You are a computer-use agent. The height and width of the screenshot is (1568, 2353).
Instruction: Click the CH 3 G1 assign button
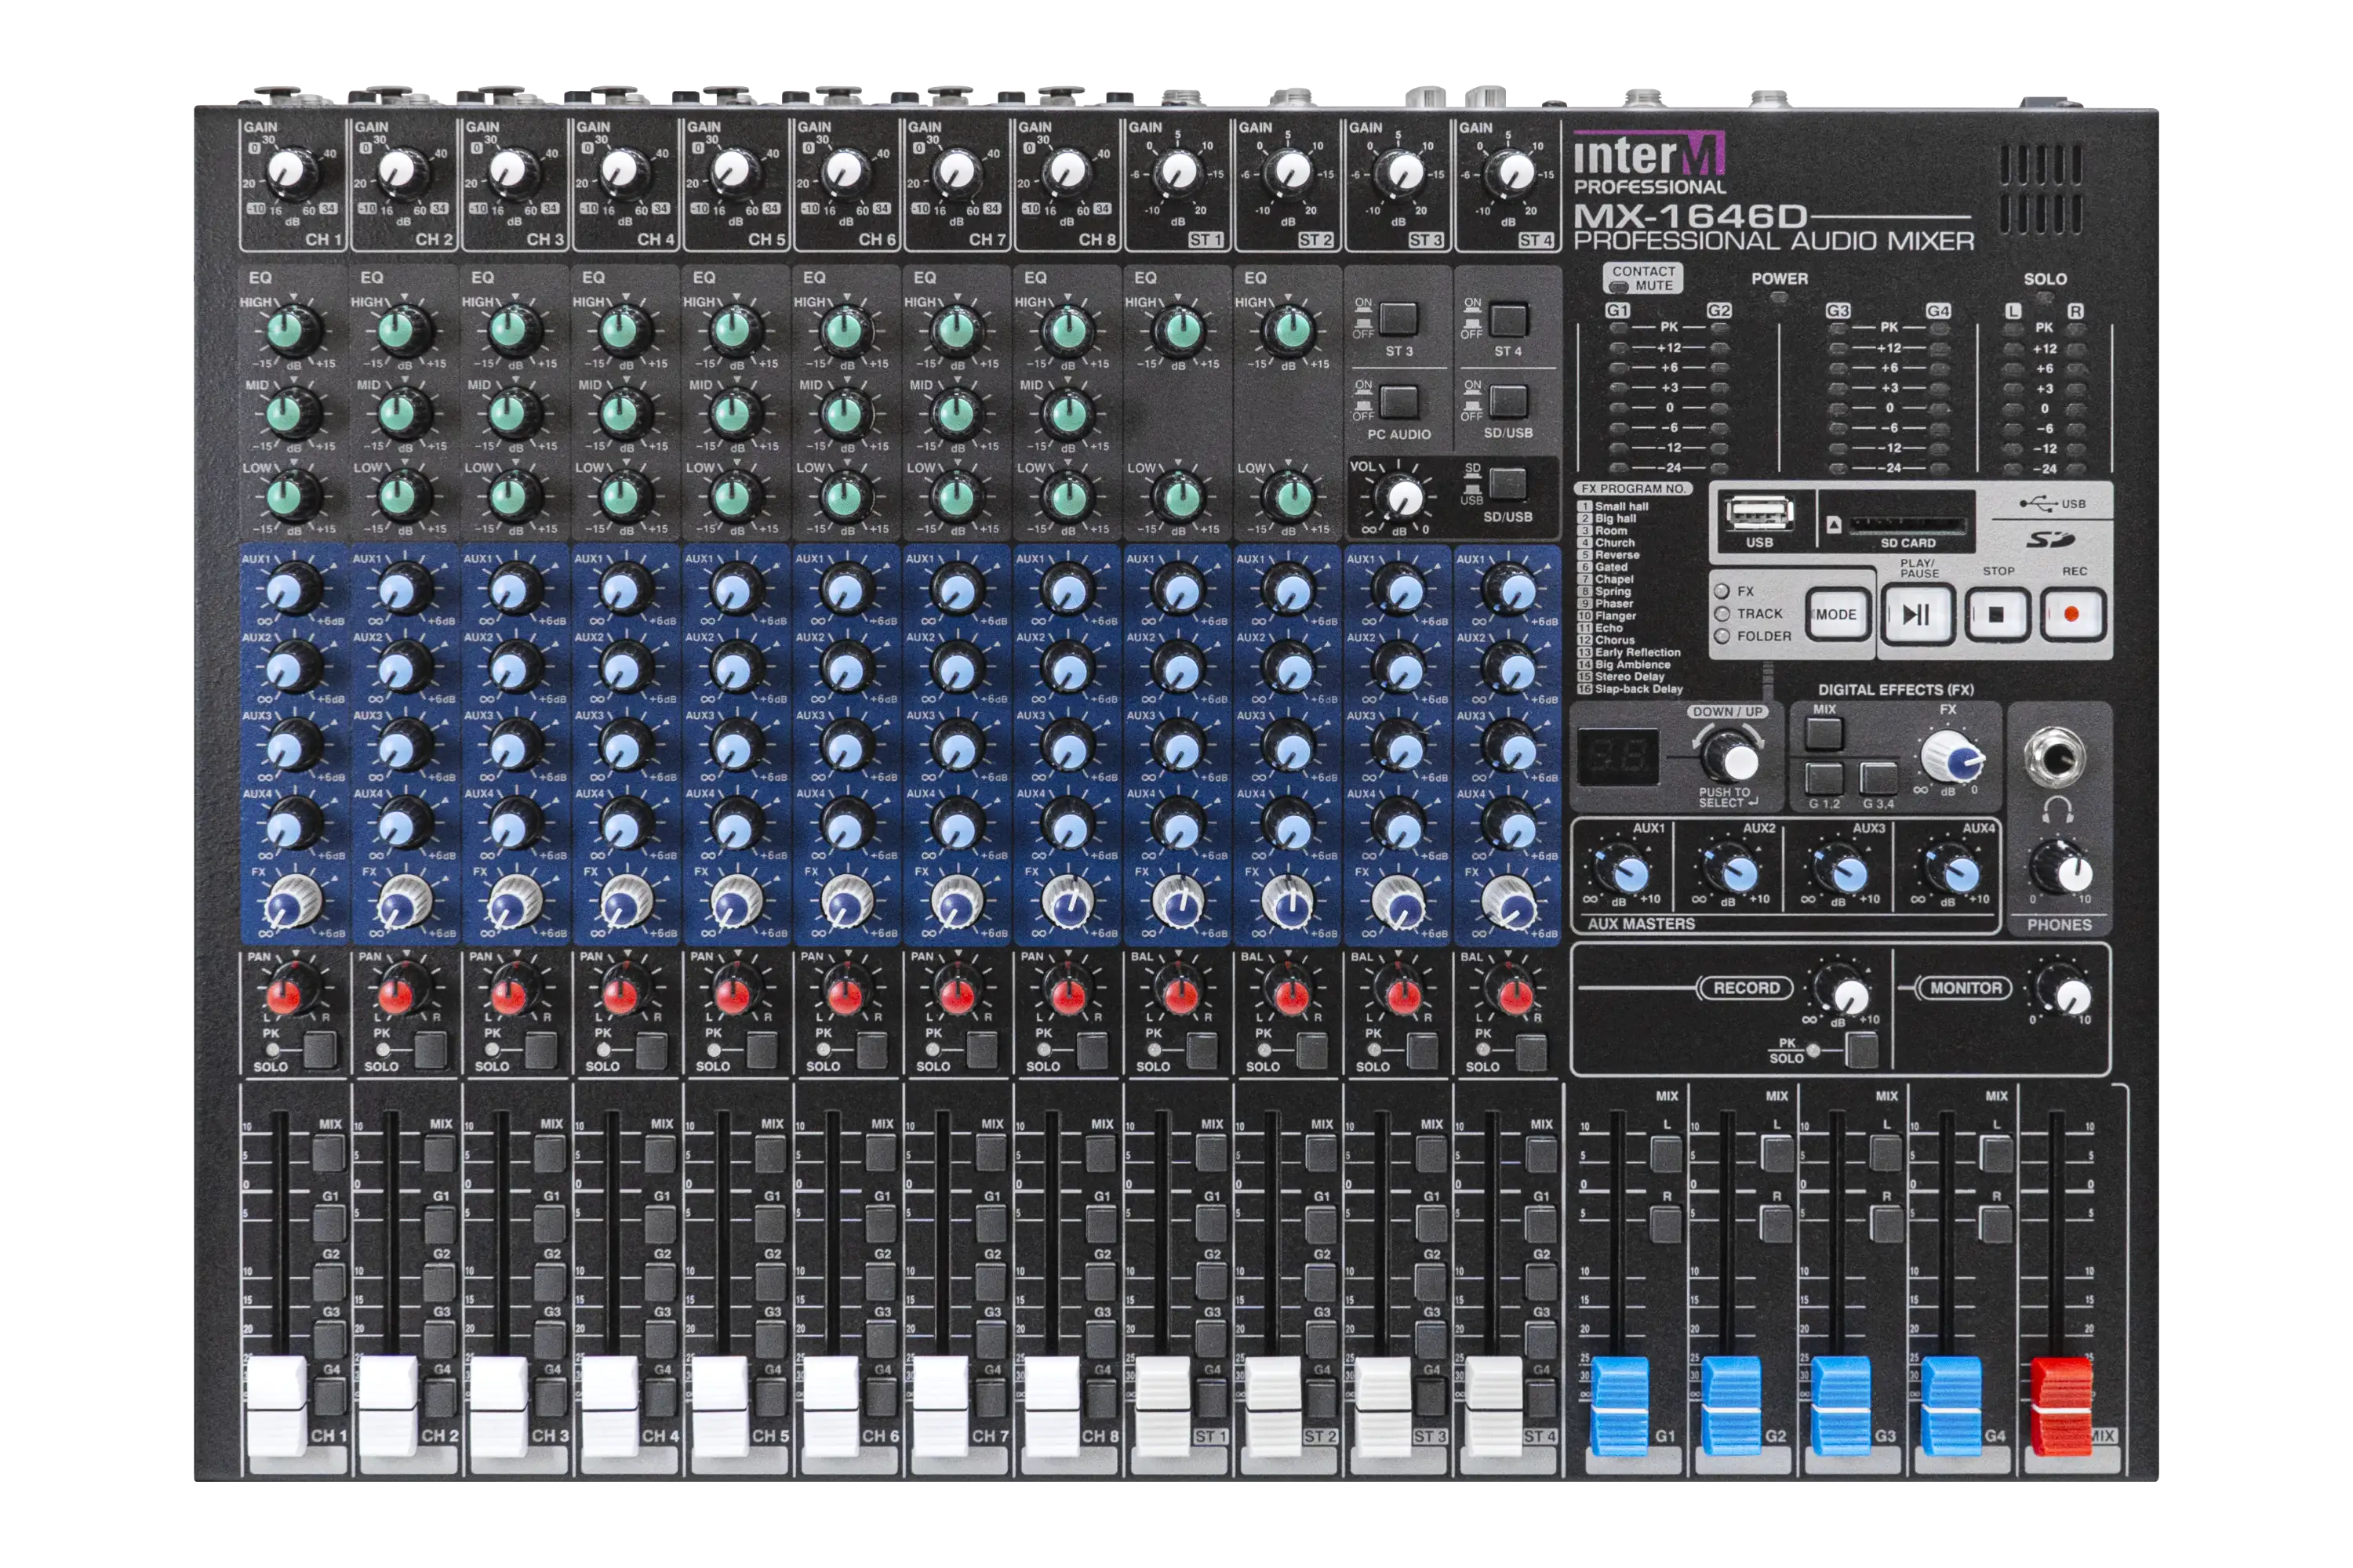[x=551, y=1224]
